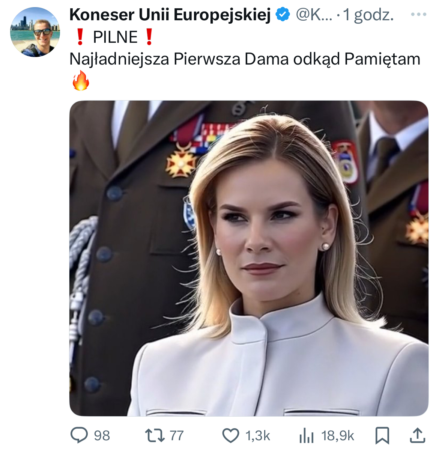This screenshot has height=453, width=439.
Task: Open the tweet via the "1 godz." timestamp
Action: (x=368, y=15)
